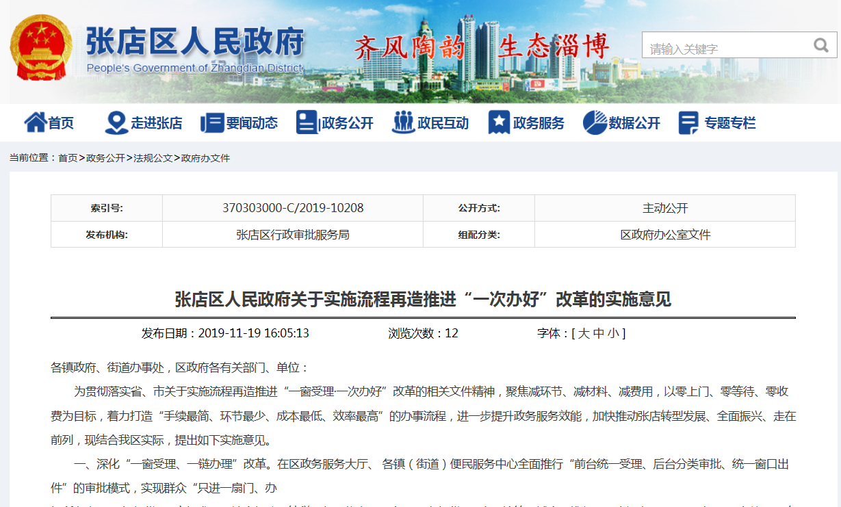Screen dimensions: 841x507
Task: Focus the 请输入关键字 search field
Action: (x=725, y=48)
